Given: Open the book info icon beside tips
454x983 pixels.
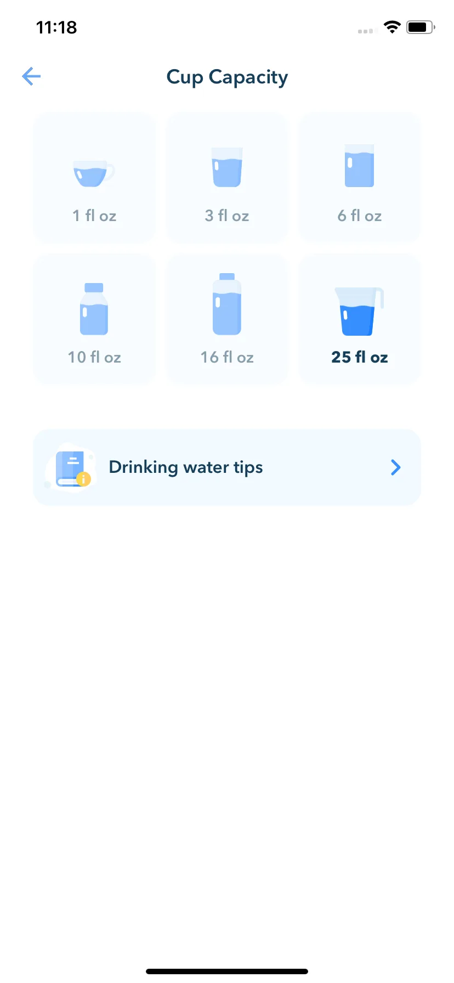Looking at the screenshot, I should [x=71, y=468].
